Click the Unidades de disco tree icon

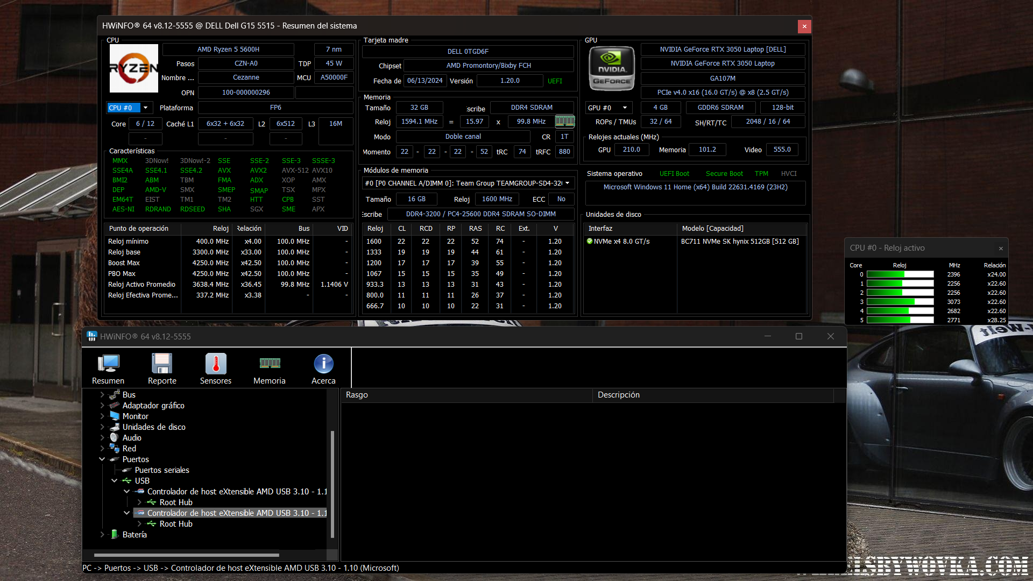click(x=115, y=427)
